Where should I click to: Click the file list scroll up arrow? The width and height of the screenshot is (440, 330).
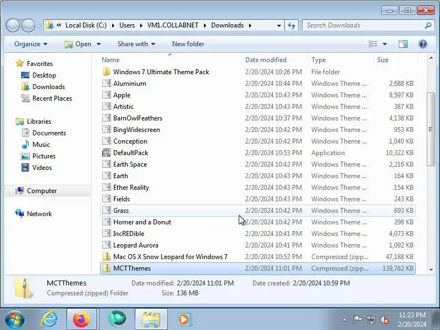point(431,58)
